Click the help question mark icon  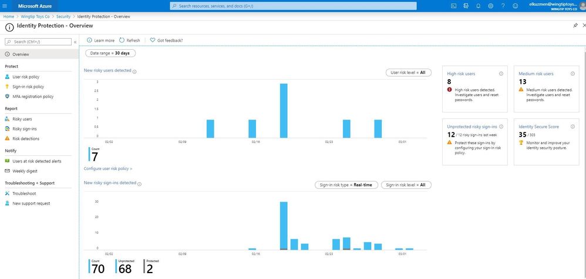(x=503, y=6)
